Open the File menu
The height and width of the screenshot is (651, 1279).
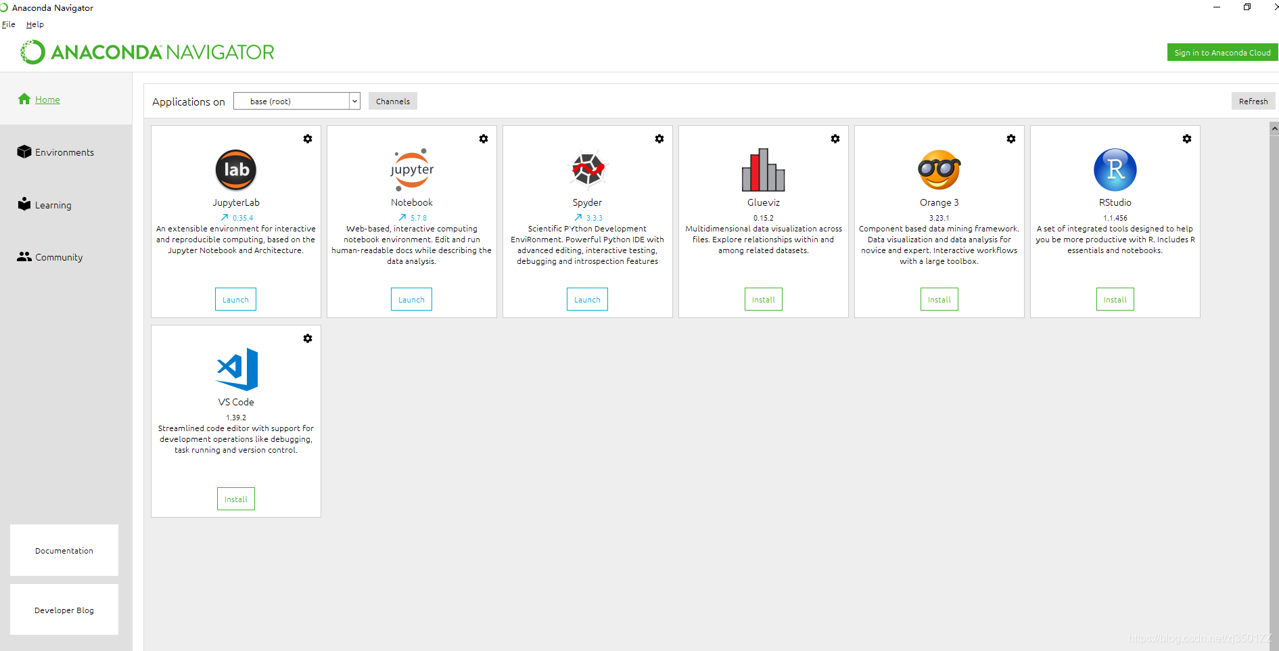coord(9,24)
